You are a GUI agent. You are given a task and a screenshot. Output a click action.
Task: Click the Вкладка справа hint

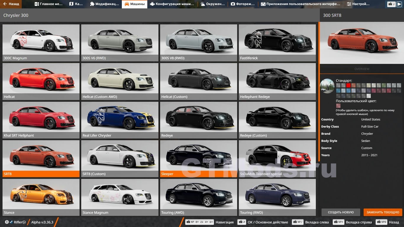(352, 222)
